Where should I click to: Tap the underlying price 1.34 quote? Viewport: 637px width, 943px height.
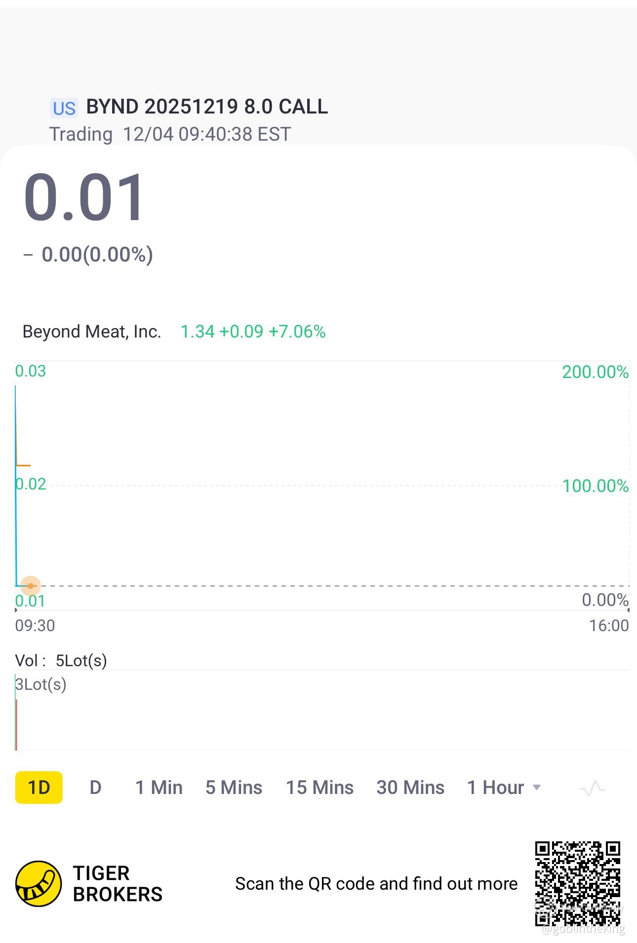(x=197, y=332)
